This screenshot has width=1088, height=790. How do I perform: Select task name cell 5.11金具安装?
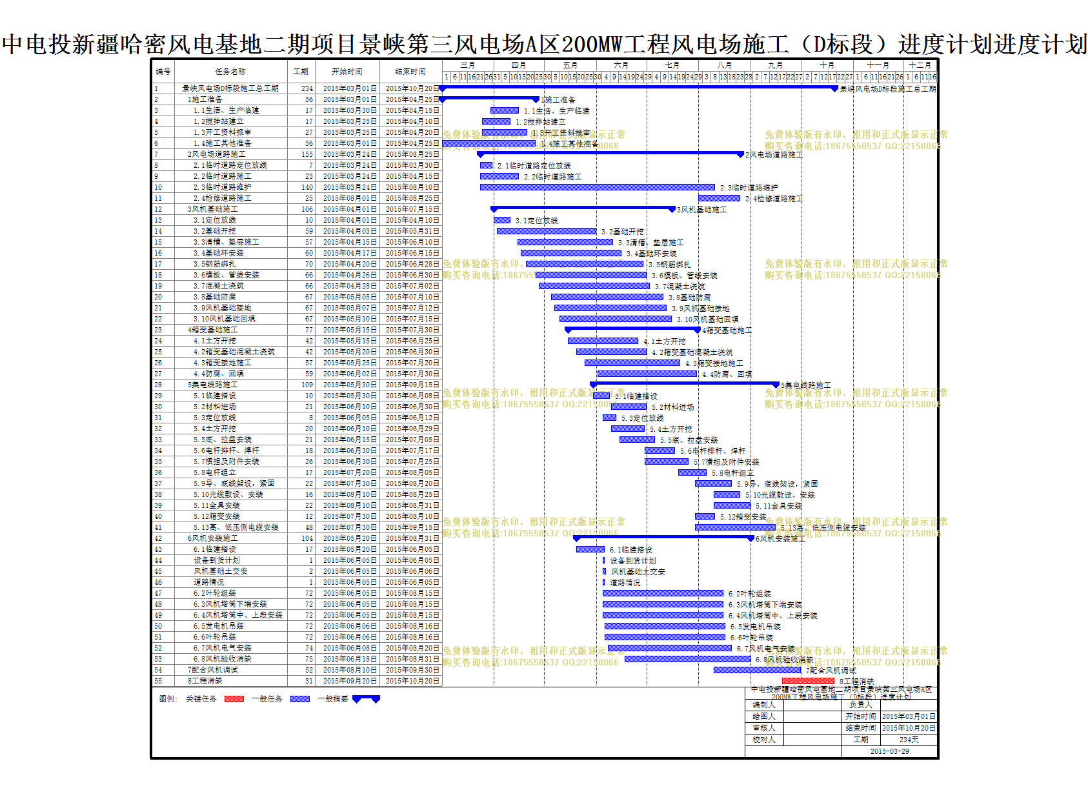(231, 505)
